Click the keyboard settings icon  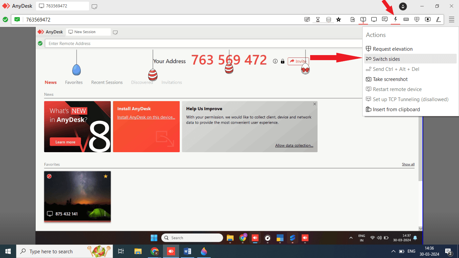(406, 19)
